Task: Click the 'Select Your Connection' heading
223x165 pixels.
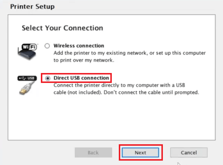Action: tap(62, 28)
